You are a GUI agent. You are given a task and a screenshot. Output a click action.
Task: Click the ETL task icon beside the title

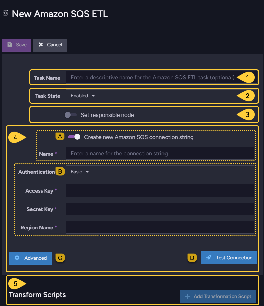click(x=5, y=13)
